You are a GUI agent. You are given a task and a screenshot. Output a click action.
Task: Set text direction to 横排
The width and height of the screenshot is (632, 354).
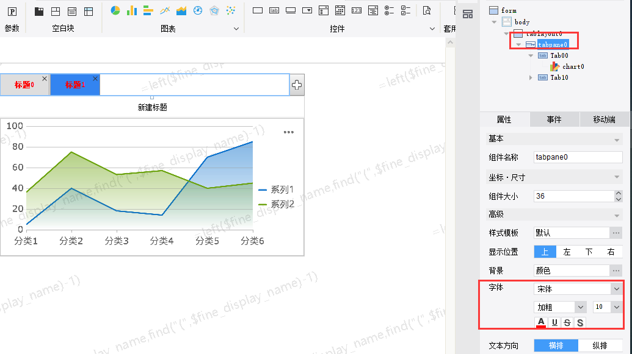coord(556,345)
